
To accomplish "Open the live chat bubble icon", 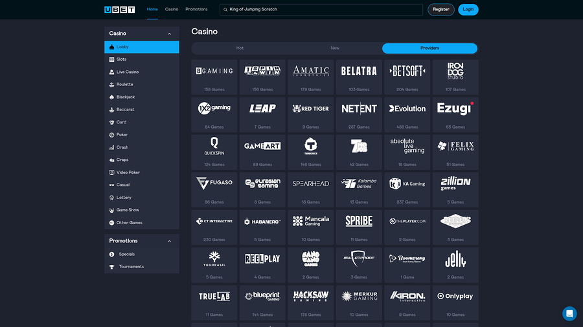I will (569, 313).
